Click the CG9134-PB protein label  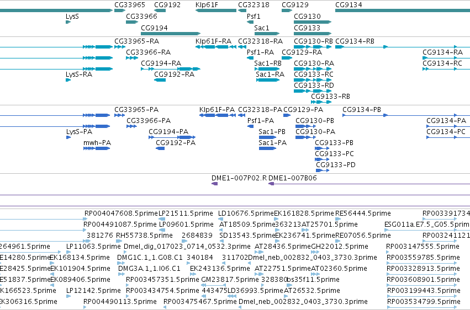point(362,110)
